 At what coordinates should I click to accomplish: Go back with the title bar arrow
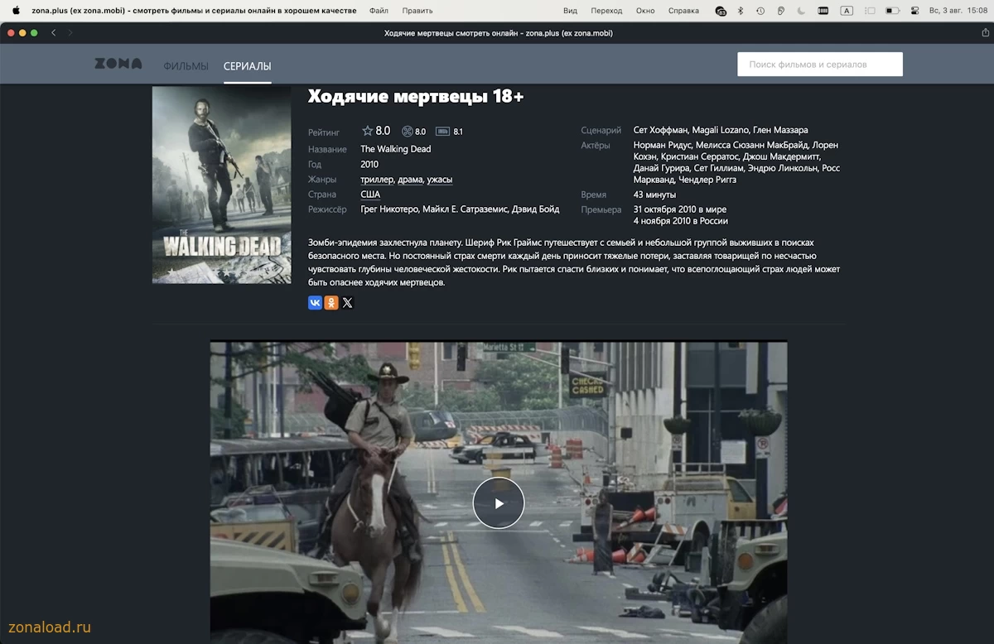pyautogui.click(x=54, y=32)
